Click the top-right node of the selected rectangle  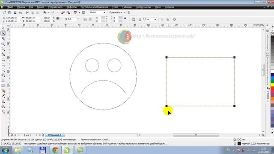pos(234,57)
